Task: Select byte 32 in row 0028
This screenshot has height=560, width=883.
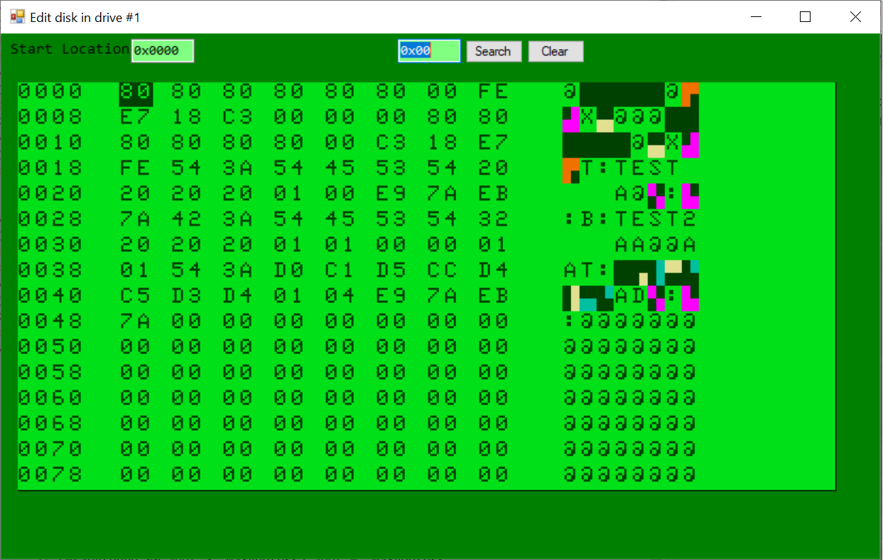Action: coord(494,219)
